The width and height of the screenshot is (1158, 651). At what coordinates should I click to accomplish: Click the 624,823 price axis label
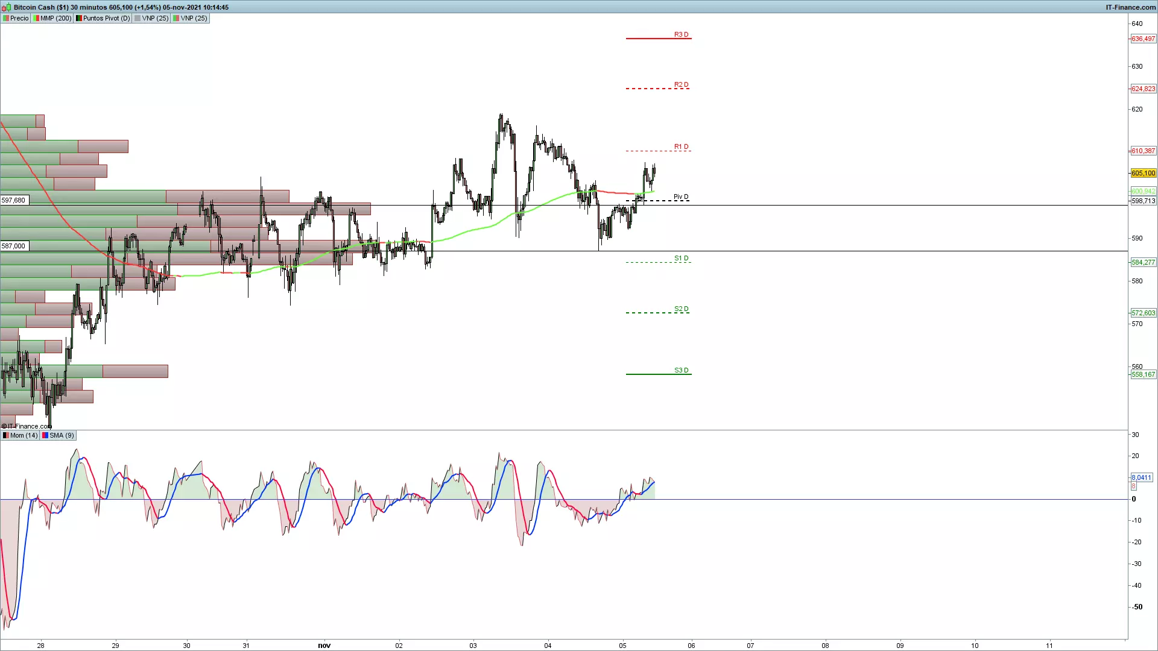pyautogui.click(x=1143, y=89)
